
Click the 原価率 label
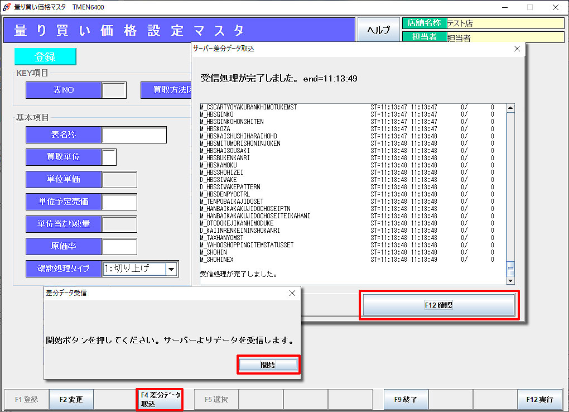point(64,246)
